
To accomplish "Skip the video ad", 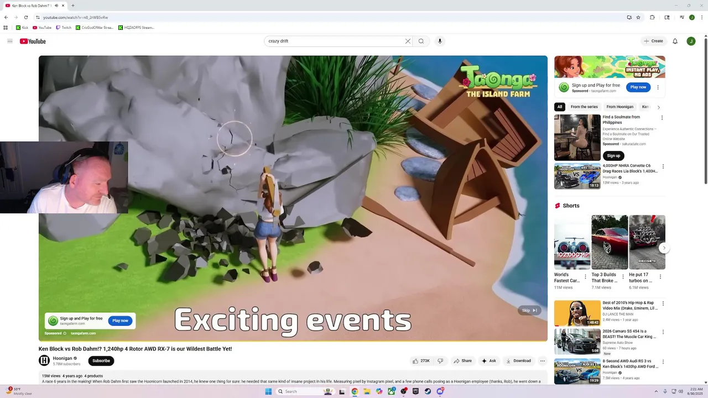I will click(x=529, y=311).
